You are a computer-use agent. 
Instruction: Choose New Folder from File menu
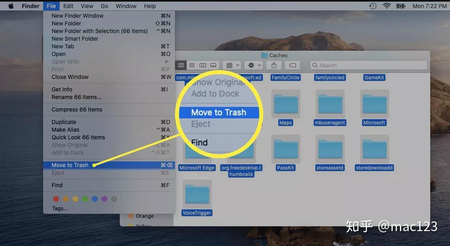coord(109,23)
